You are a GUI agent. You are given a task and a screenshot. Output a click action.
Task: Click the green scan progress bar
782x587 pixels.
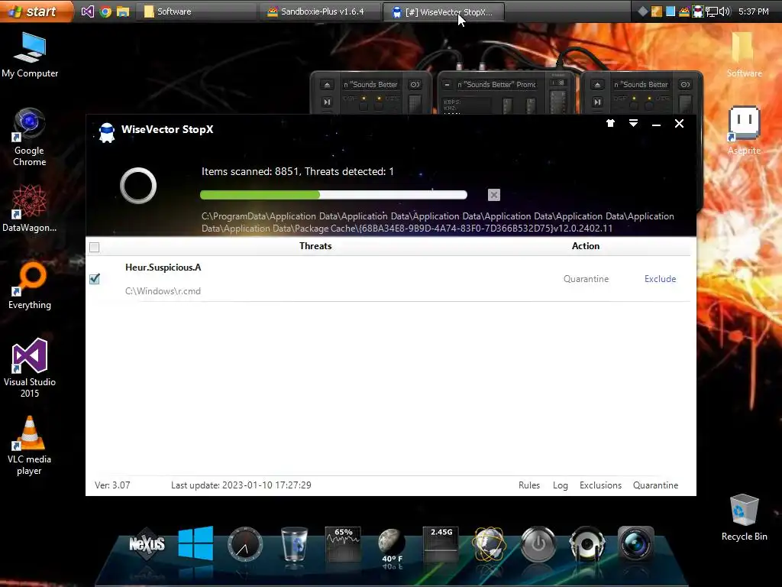[333, 195]
